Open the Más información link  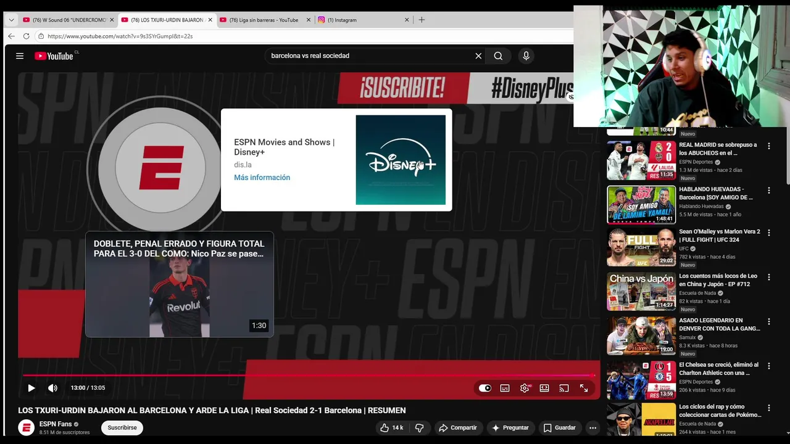click(x=262, y=178)
